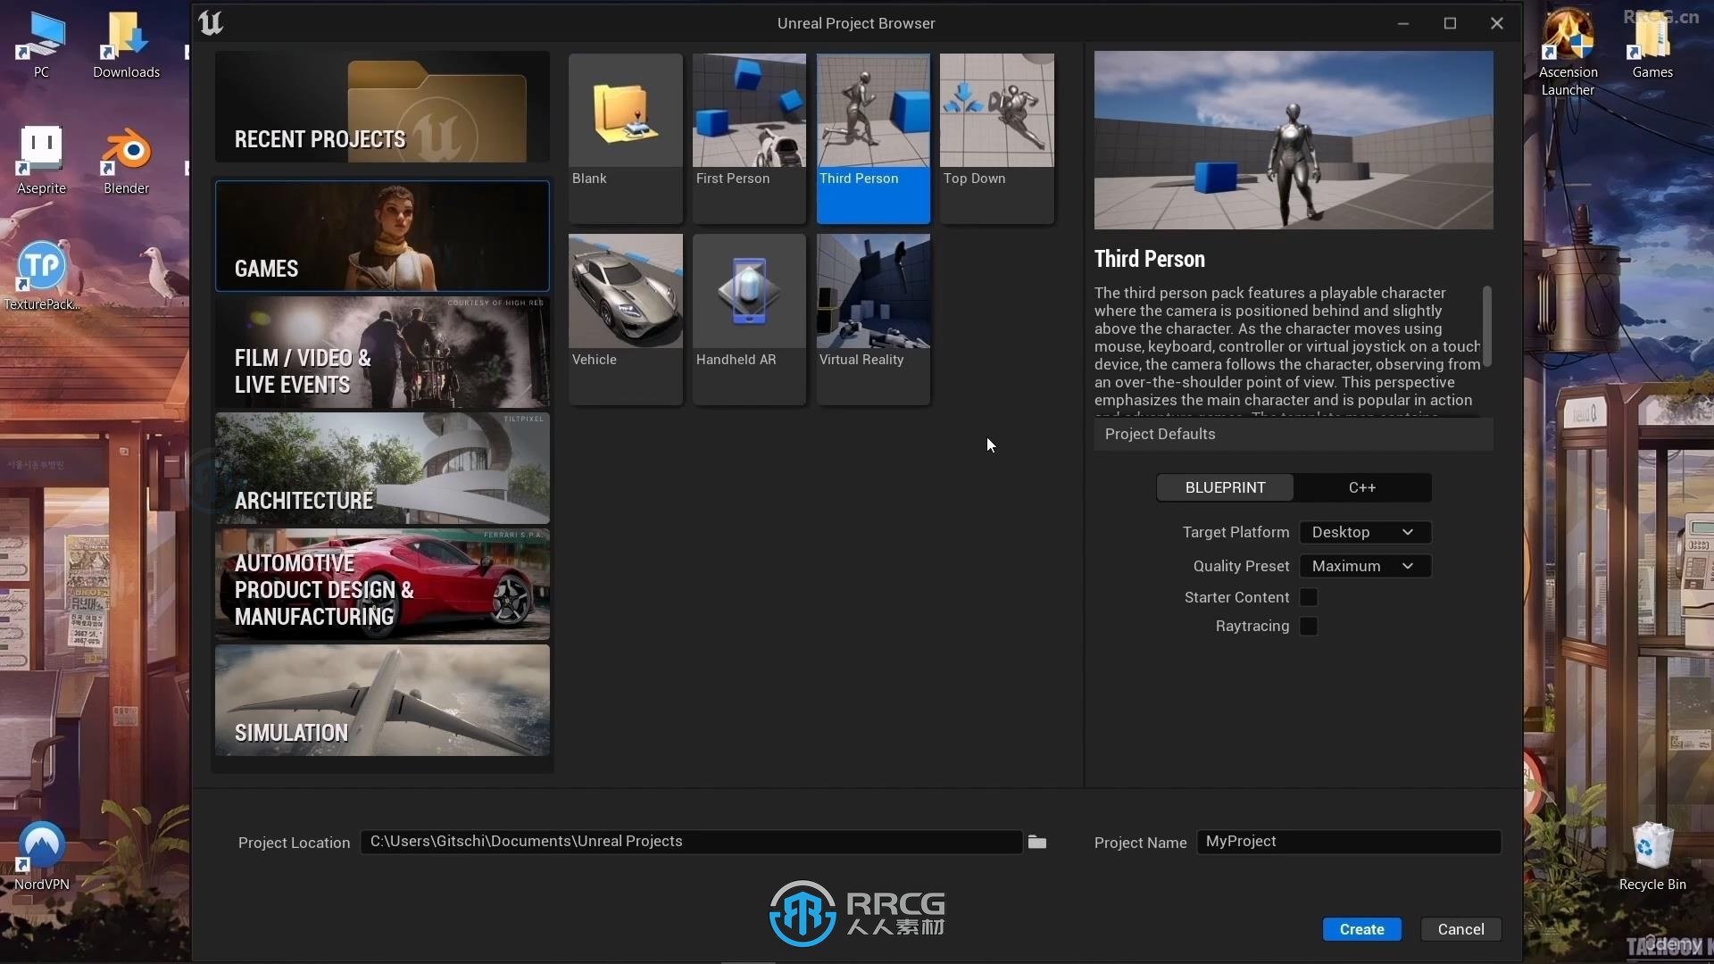Open Aseprite desktop shortcut
The image size is (1714, 964).
tap(41, 161)
